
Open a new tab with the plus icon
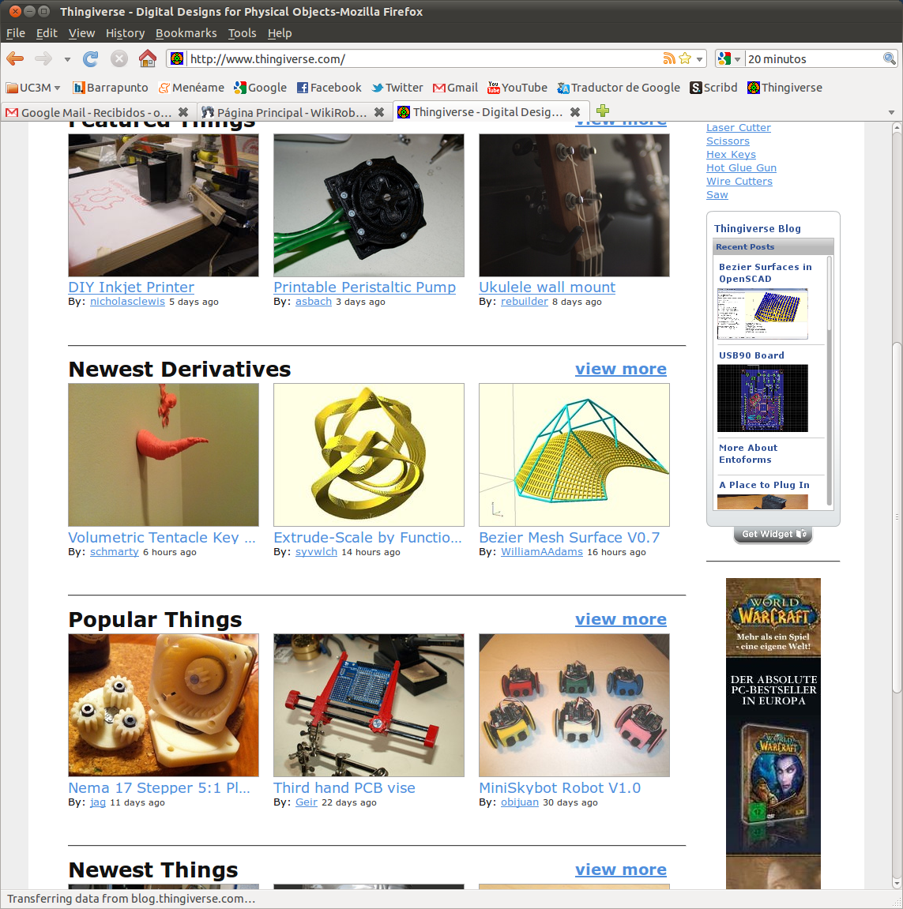coord(603,111)
